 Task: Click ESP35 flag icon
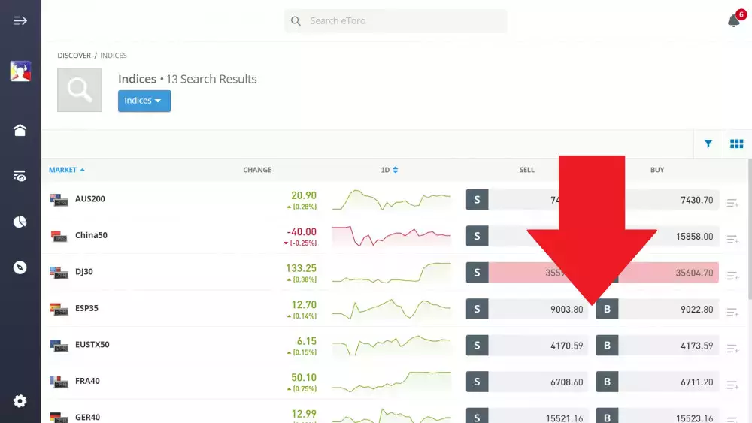(x=59, y=309)
